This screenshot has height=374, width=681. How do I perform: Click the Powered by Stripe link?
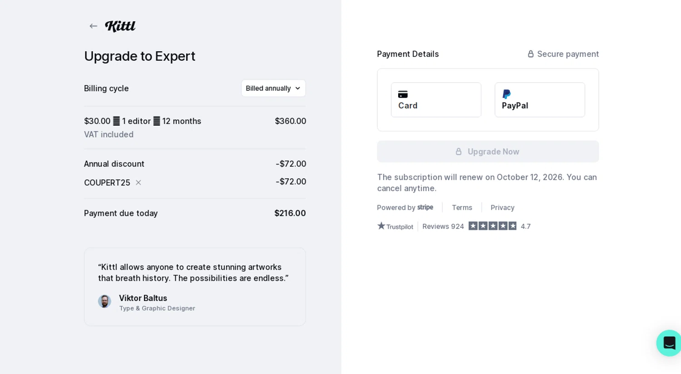tap(405, 207)
